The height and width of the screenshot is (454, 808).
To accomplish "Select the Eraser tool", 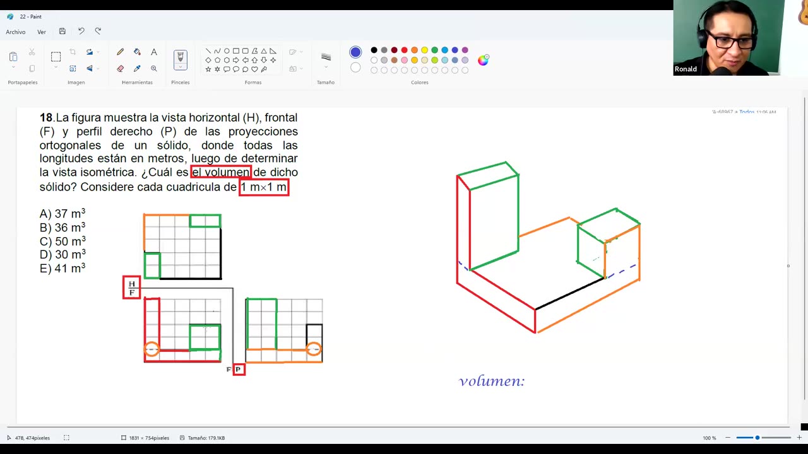I will [x=120, y=68].
